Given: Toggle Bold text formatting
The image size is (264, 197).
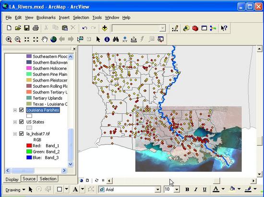Looking at the screenshot, I should point(187,190).
